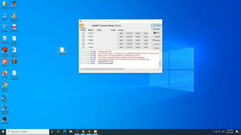This screenshot has height=135, width=241.
Task: Select the Google Chrome desktop icon
Action: pos(5,87)
